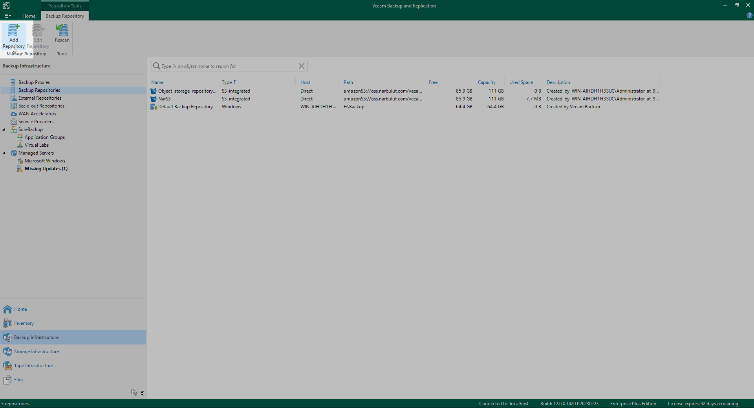Collapse the SureBackup tree node
The height and width of the screenshot is (408, 754).
4,129
